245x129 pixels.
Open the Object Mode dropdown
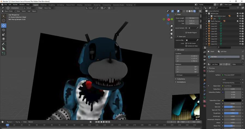click(8, 11)
